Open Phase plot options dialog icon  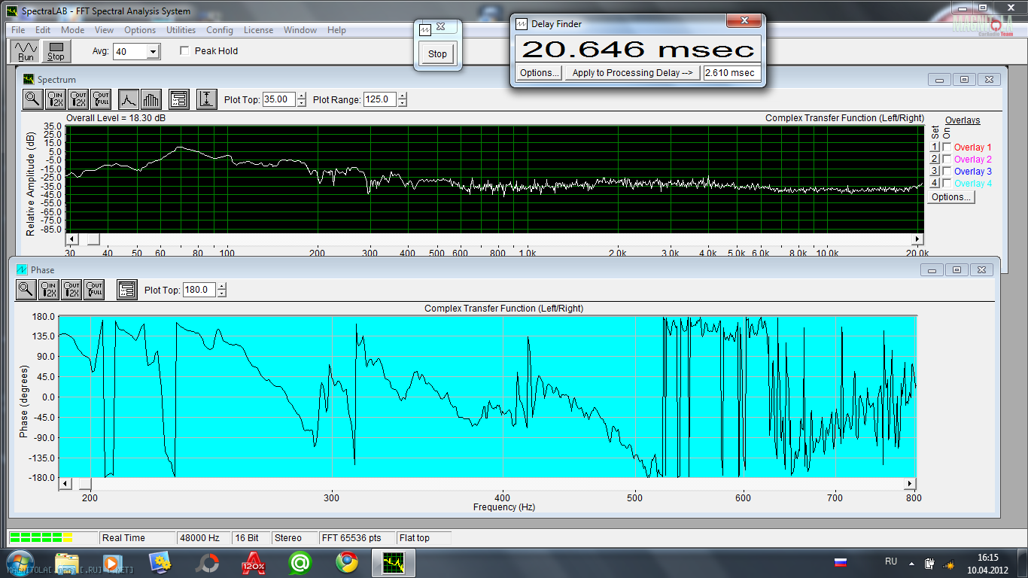pos(127,289)
